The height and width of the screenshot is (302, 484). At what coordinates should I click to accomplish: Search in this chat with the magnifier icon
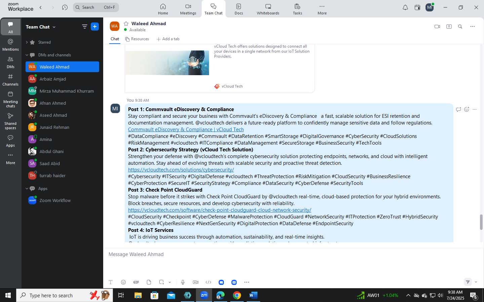[x=460, y=27]
